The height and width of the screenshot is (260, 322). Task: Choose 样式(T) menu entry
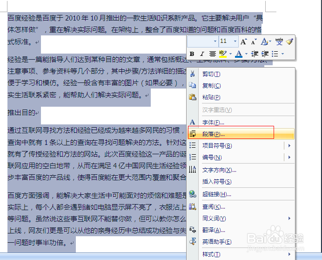point(211,254)
